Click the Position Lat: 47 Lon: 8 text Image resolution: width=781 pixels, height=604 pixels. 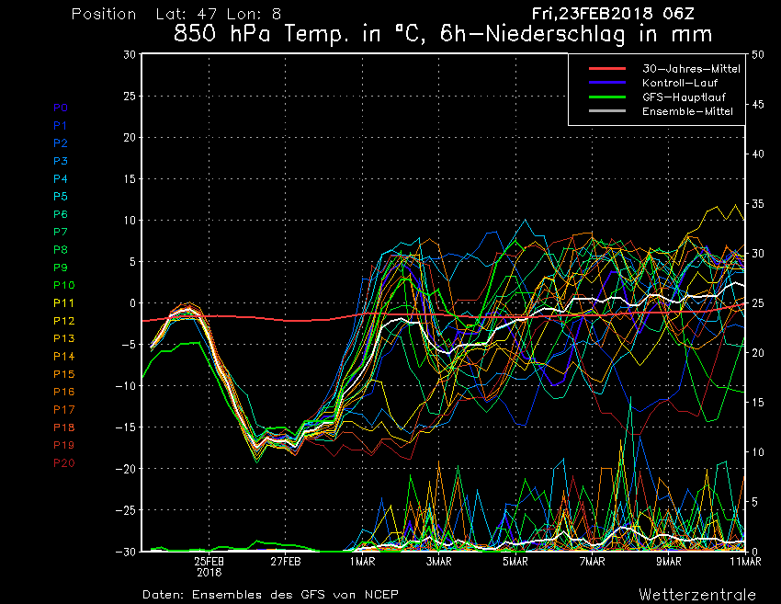176,14
